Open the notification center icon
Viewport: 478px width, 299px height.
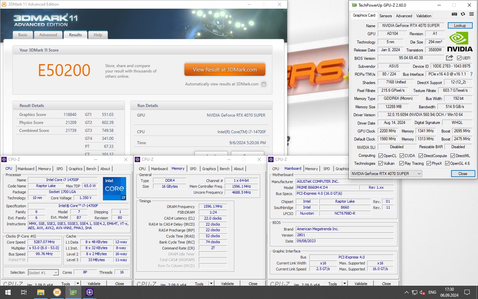467,292
